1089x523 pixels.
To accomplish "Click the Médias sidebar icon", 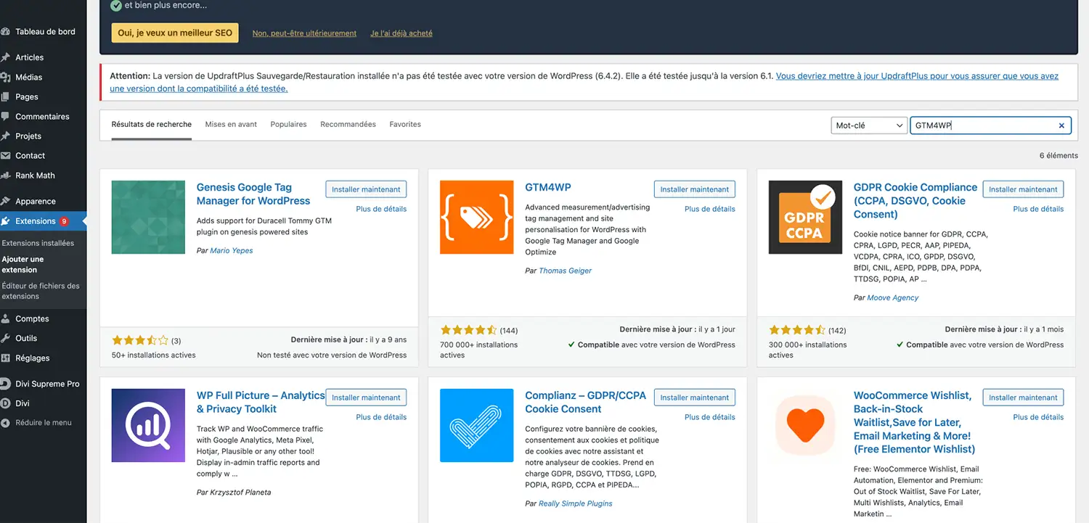I will 6,77.
